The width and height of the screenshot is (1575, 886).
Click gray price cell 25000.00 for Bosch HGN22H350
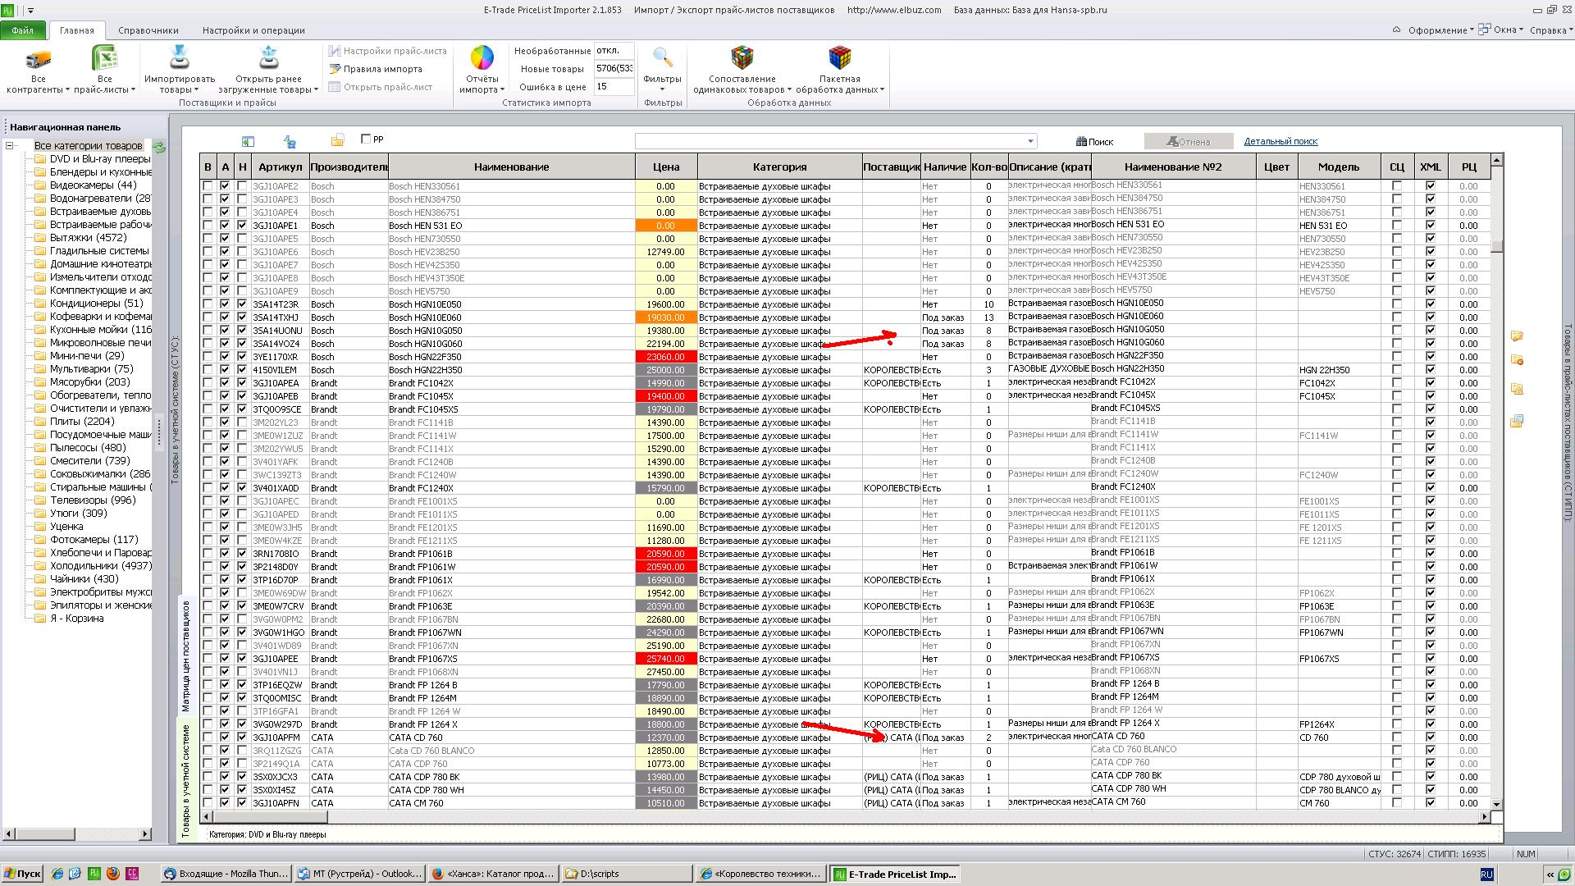(666, 370)
